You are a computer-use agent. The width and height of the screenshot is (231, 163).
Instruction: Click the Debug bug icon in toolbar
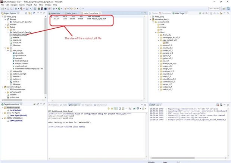point(53,8)
